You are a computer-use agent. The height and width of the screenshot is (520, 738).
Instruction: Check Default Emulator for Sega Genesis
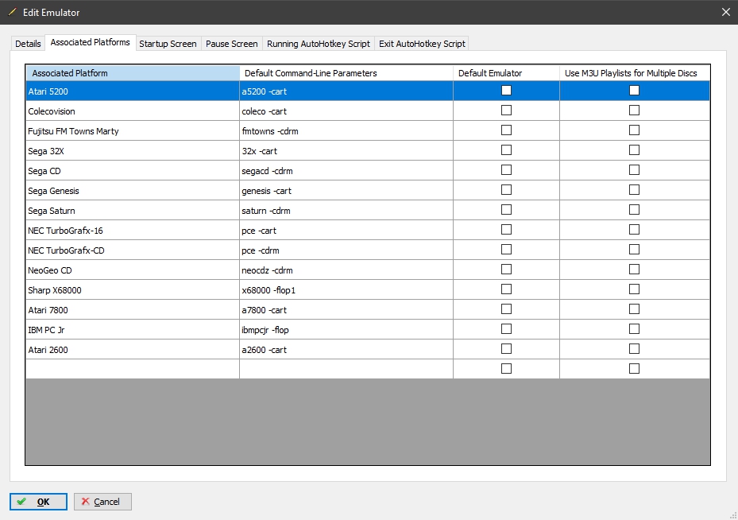tap(507, 190)
